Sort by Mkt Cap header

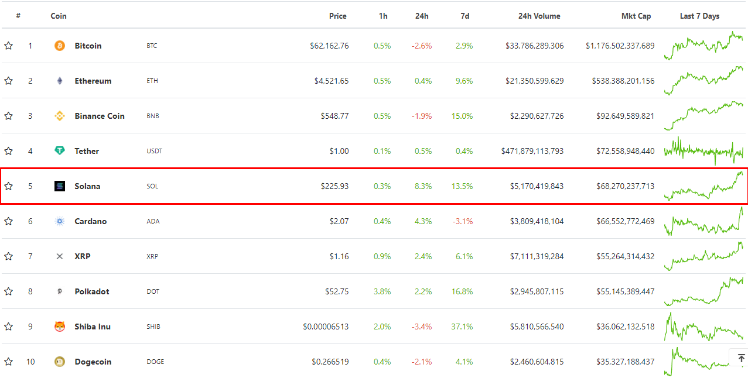[636, 16]
